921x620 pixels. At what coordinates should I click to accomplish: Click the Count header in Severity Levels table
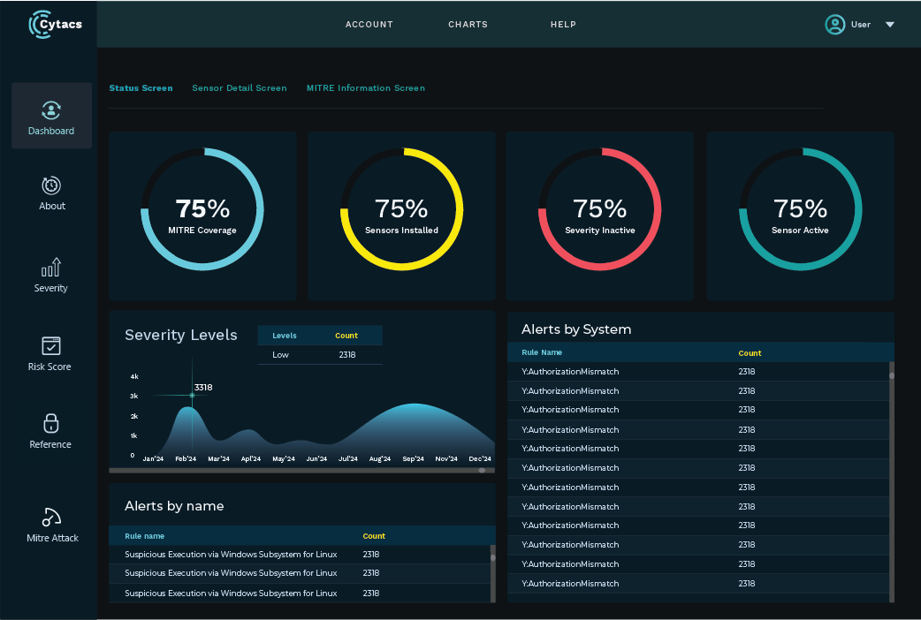[x=346, y=336]
